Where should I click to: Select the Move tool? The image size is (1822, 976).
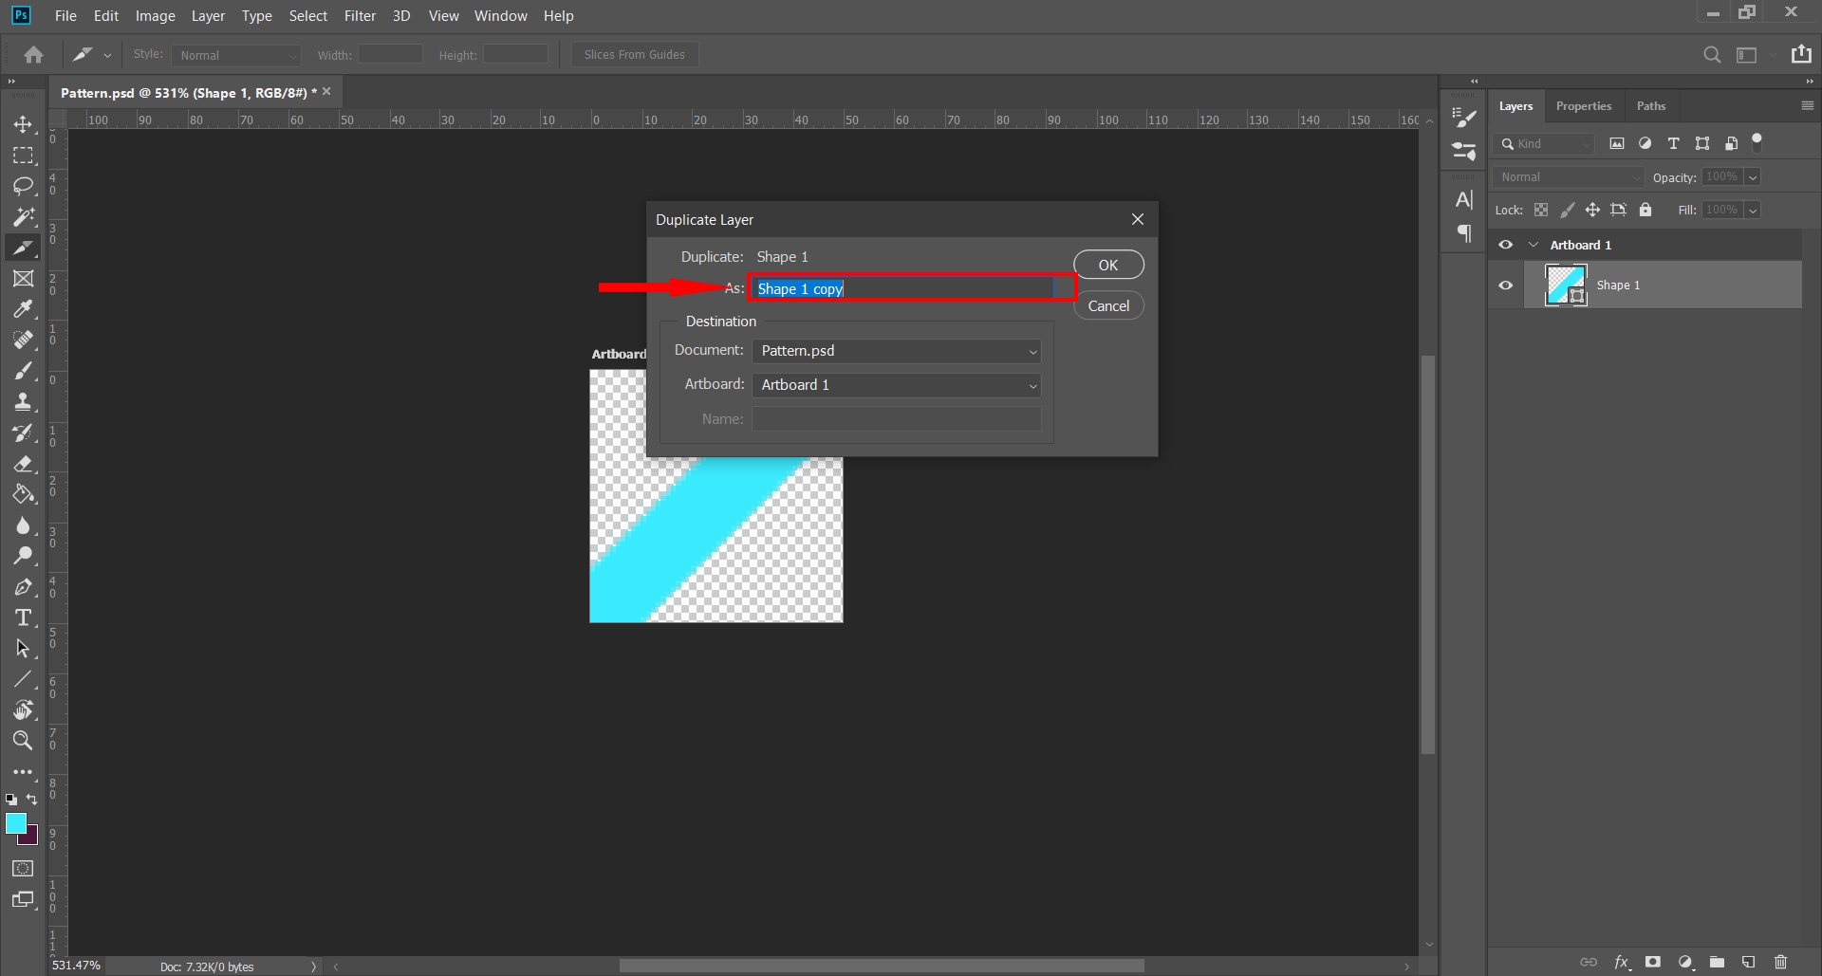pos(23,124)
